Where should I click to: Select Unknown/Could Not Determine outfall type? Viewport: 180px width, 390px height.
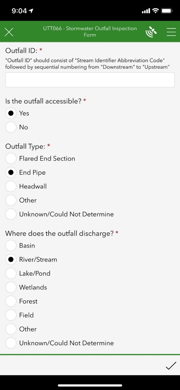point(11,214)
